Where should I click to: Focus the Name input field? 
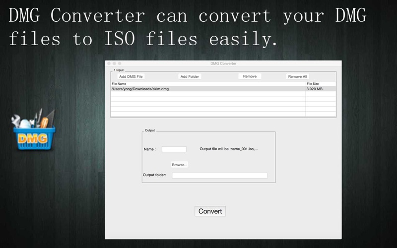coord(174,149)
